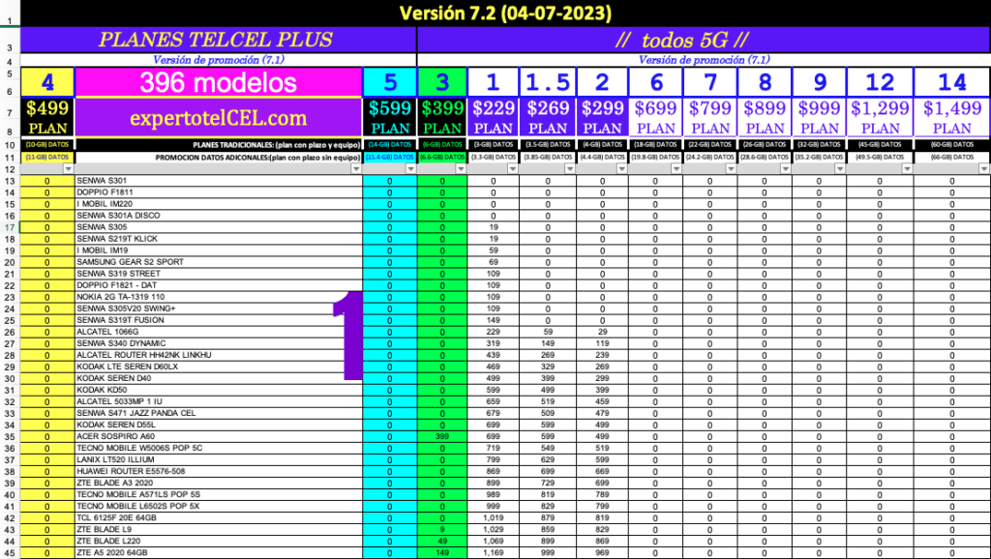991x559 pixels.
Task: Select the ZTE A5 2020 64GB cell
Action: coord(219,552)
